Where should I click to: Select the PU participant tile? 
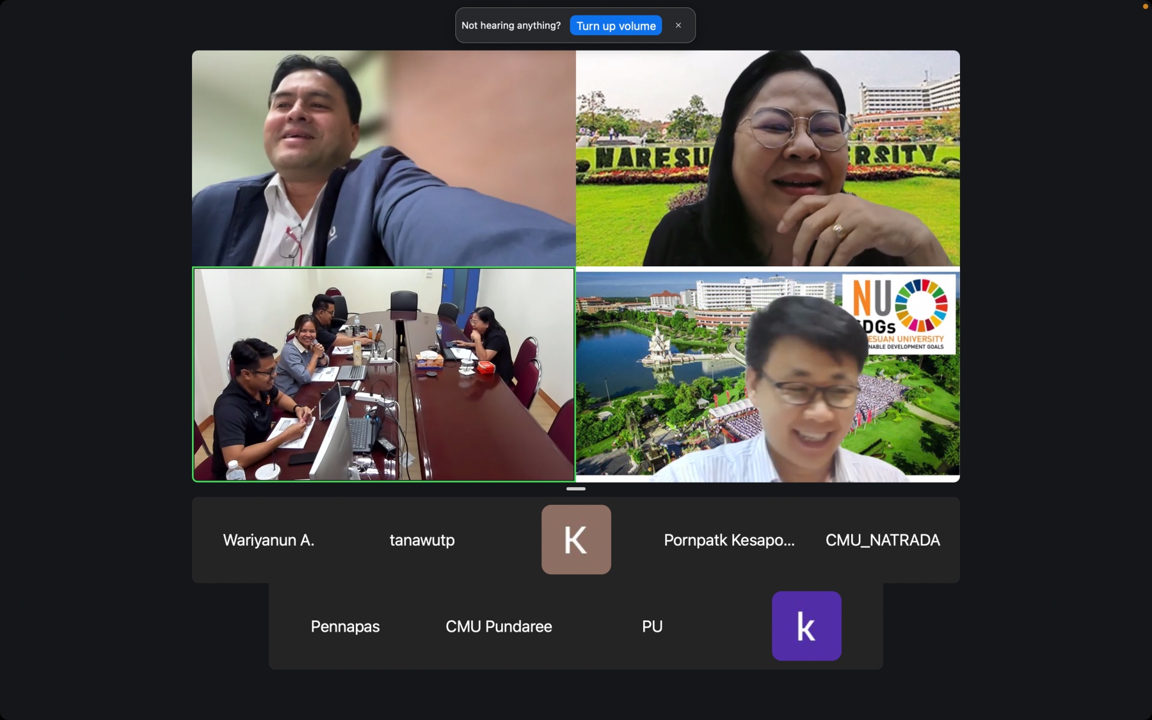click(653, 626)
